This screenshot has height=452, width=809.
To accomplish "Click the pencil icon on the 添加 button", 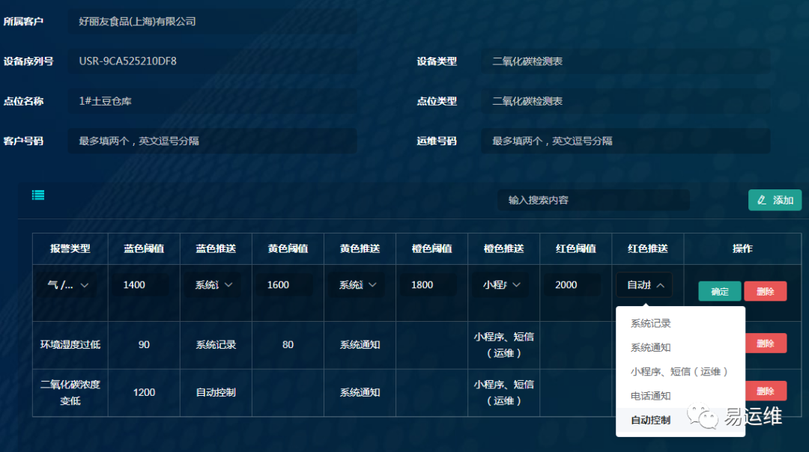I will pyautogui.click(x=762, y=201).
